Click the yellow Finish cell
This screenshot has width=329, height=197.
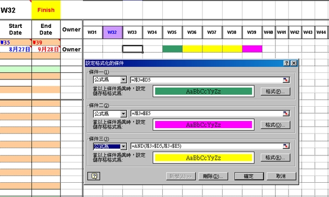46,10
